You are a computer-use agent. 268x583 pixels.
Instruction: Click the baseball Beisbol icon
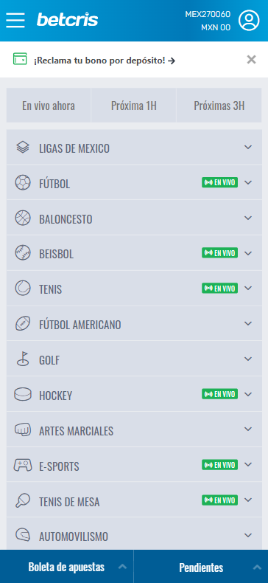(x=23, y=253)
